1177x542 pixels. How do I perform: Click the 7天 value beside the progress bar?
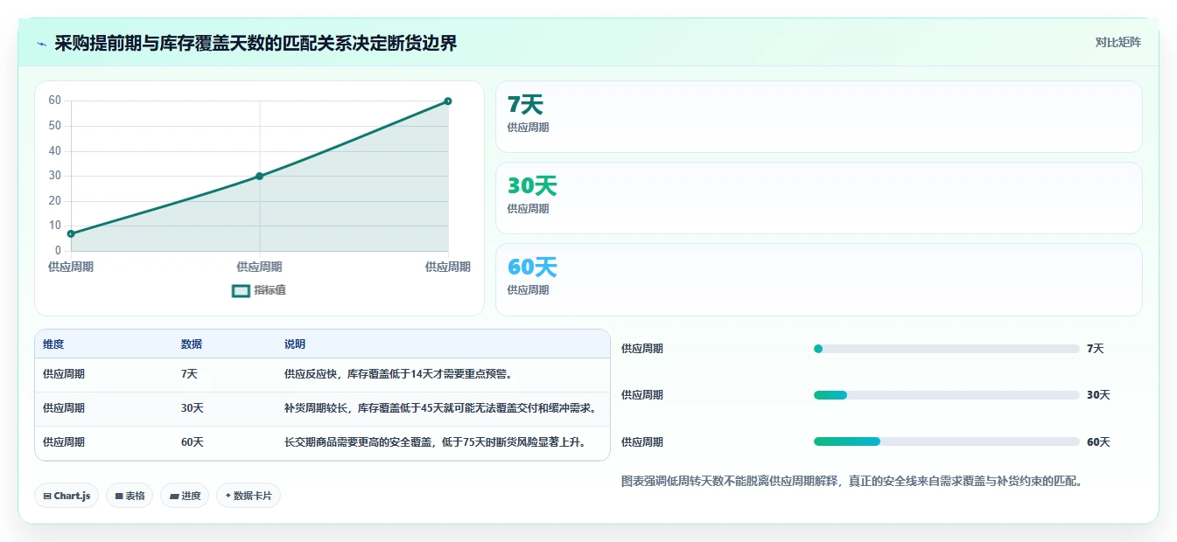1095,349
